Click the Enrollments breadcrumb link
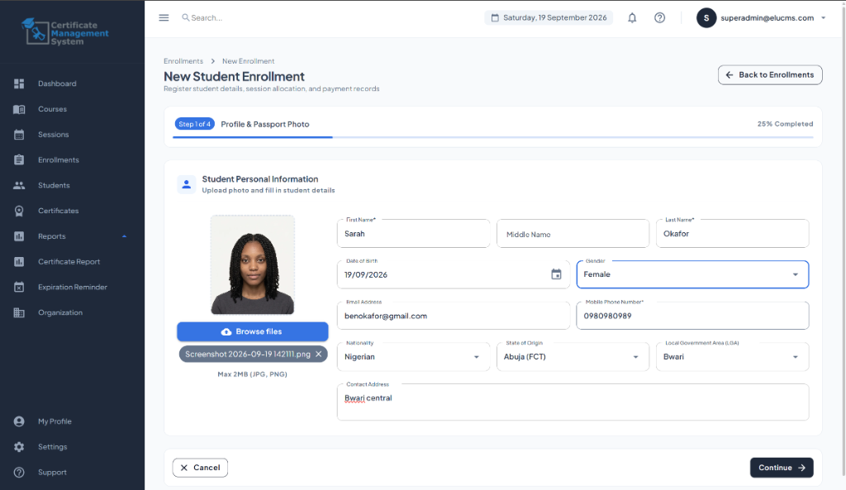This screenshot has height=490, width=846. (183, 61)
